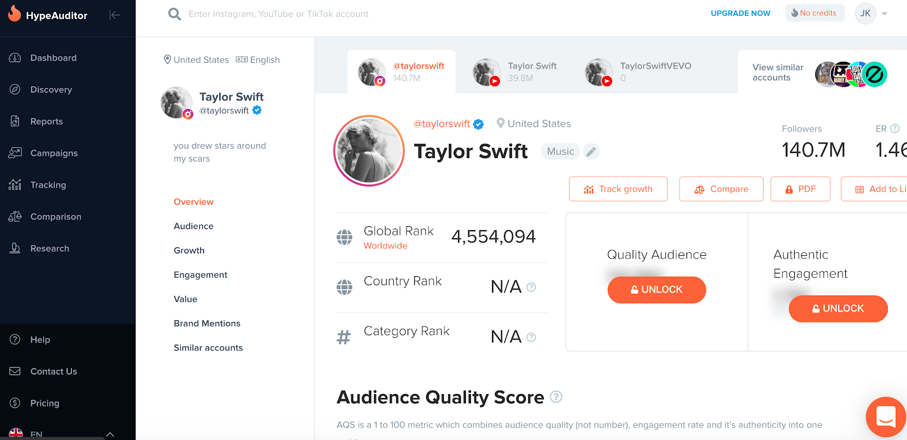Click the large Taylor Swift profile photo
This screenshot has height=440, width=907.
(369, 151)
